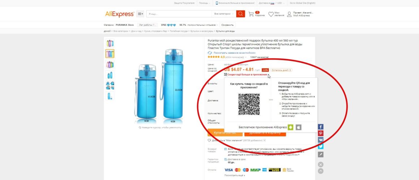Share product on VK icon

pos(321,140)
